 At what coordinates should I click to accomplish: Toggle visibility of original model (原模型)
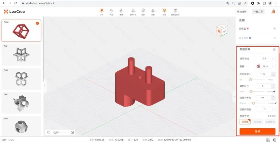coord(275,29)
